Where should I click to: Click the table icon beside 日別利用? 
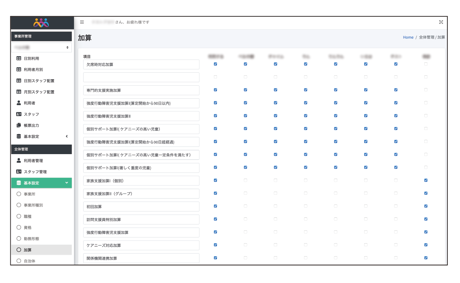click(x=19, y=59)
